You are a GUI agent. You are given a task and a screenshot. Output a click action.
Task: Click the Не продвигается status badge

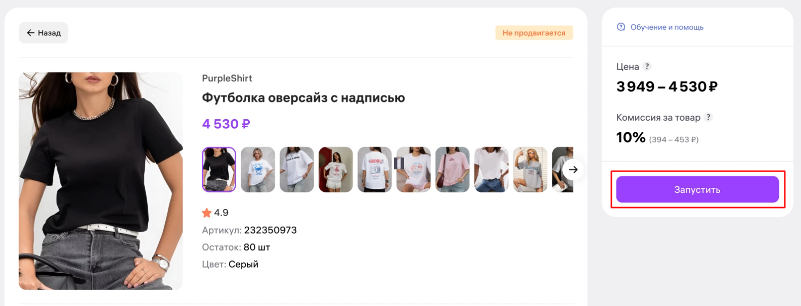click(x=534, y=33)
